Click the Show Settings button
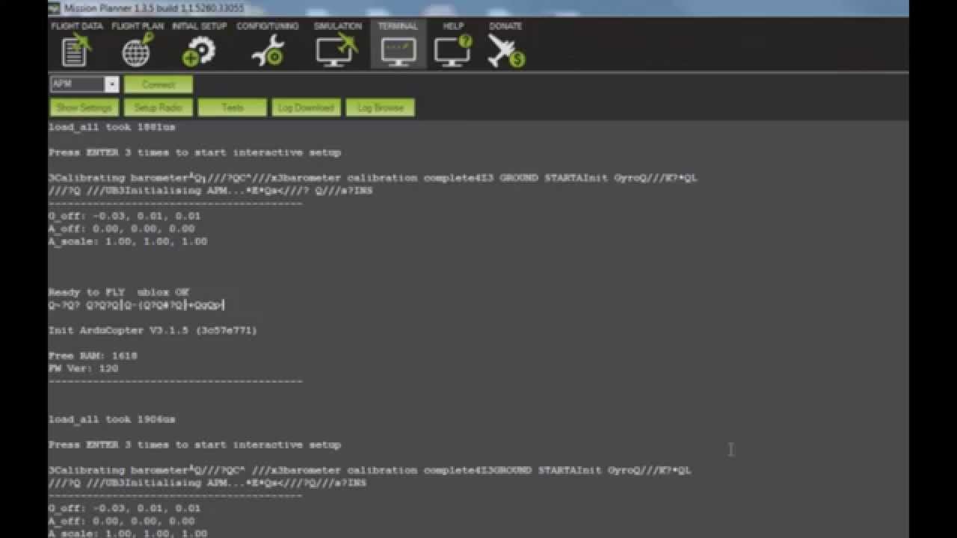The height and width of the screenshot is (538, 957). tap(84, 108)
